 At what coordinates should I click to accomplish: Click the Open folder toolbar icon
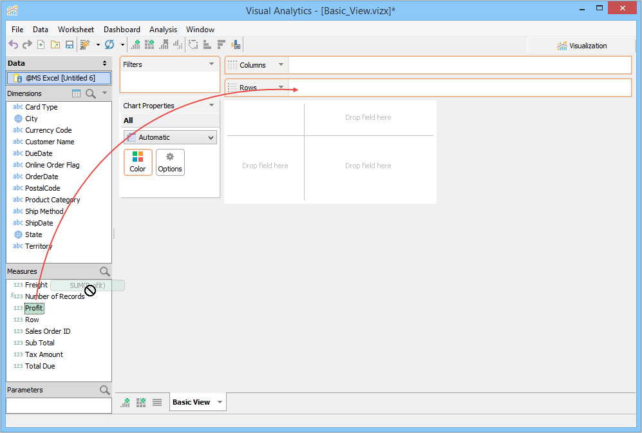click(55, 44)
